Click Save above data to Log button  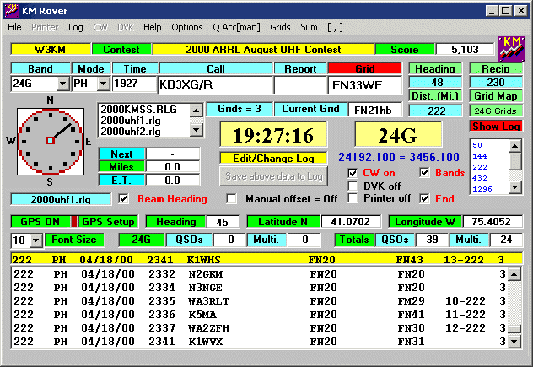coord(273,176)
